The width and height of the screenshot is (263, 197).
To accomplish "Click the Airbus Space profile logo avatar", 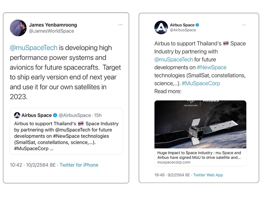I will (161, 27).
